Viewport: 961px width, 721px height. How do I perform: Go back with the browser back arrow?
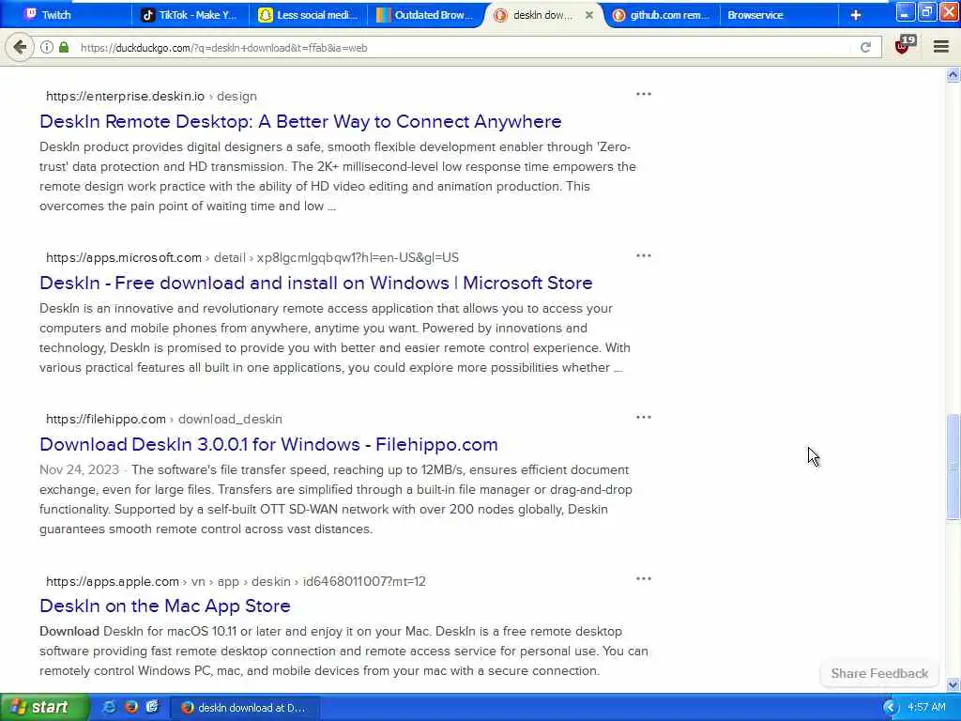point(20,47)
